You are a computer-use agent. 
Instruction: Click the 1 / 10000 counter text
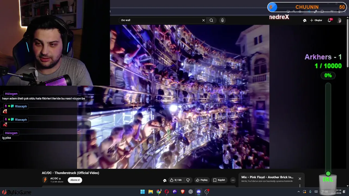(328, 66)
